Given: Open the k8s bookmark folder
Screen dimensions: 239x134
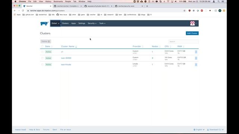Looking at the screenshot, I should [52, 15].
